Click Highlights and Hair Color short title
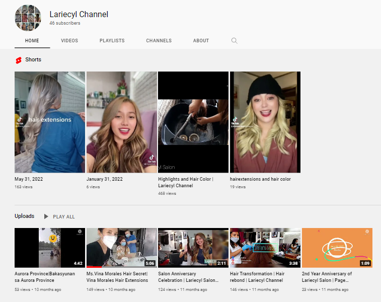This screenshot has height=302, width=381. 186,182
